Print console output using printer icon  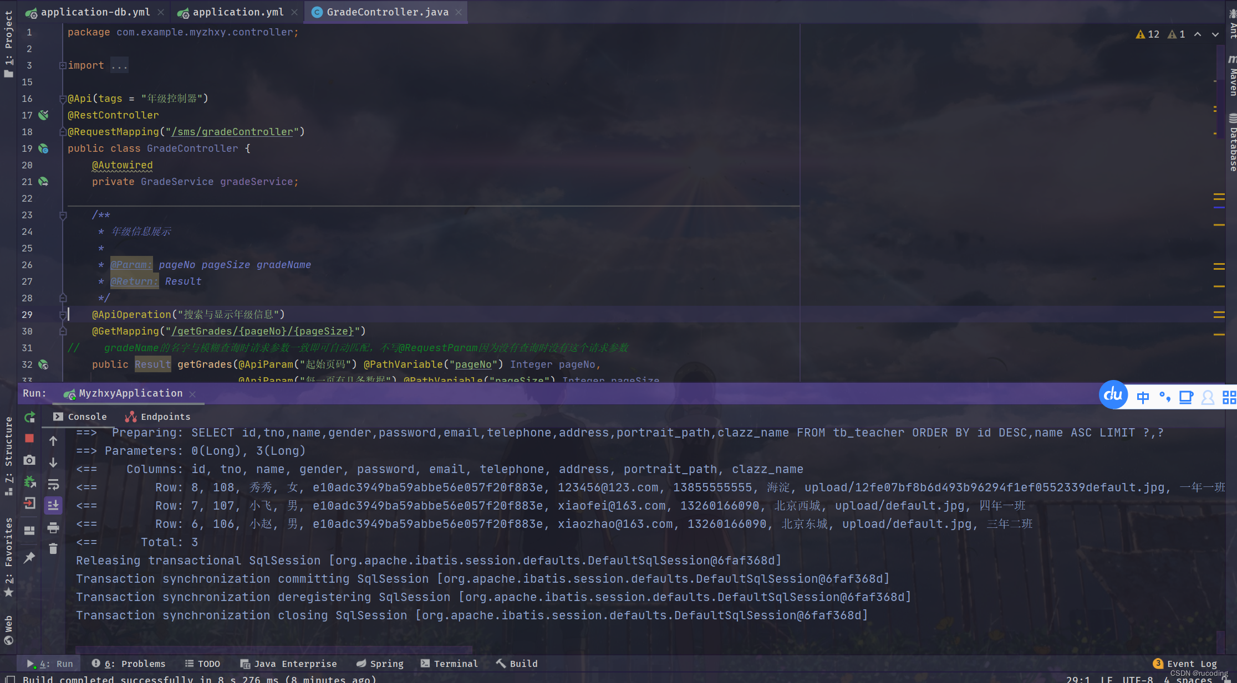pos(53,528)
